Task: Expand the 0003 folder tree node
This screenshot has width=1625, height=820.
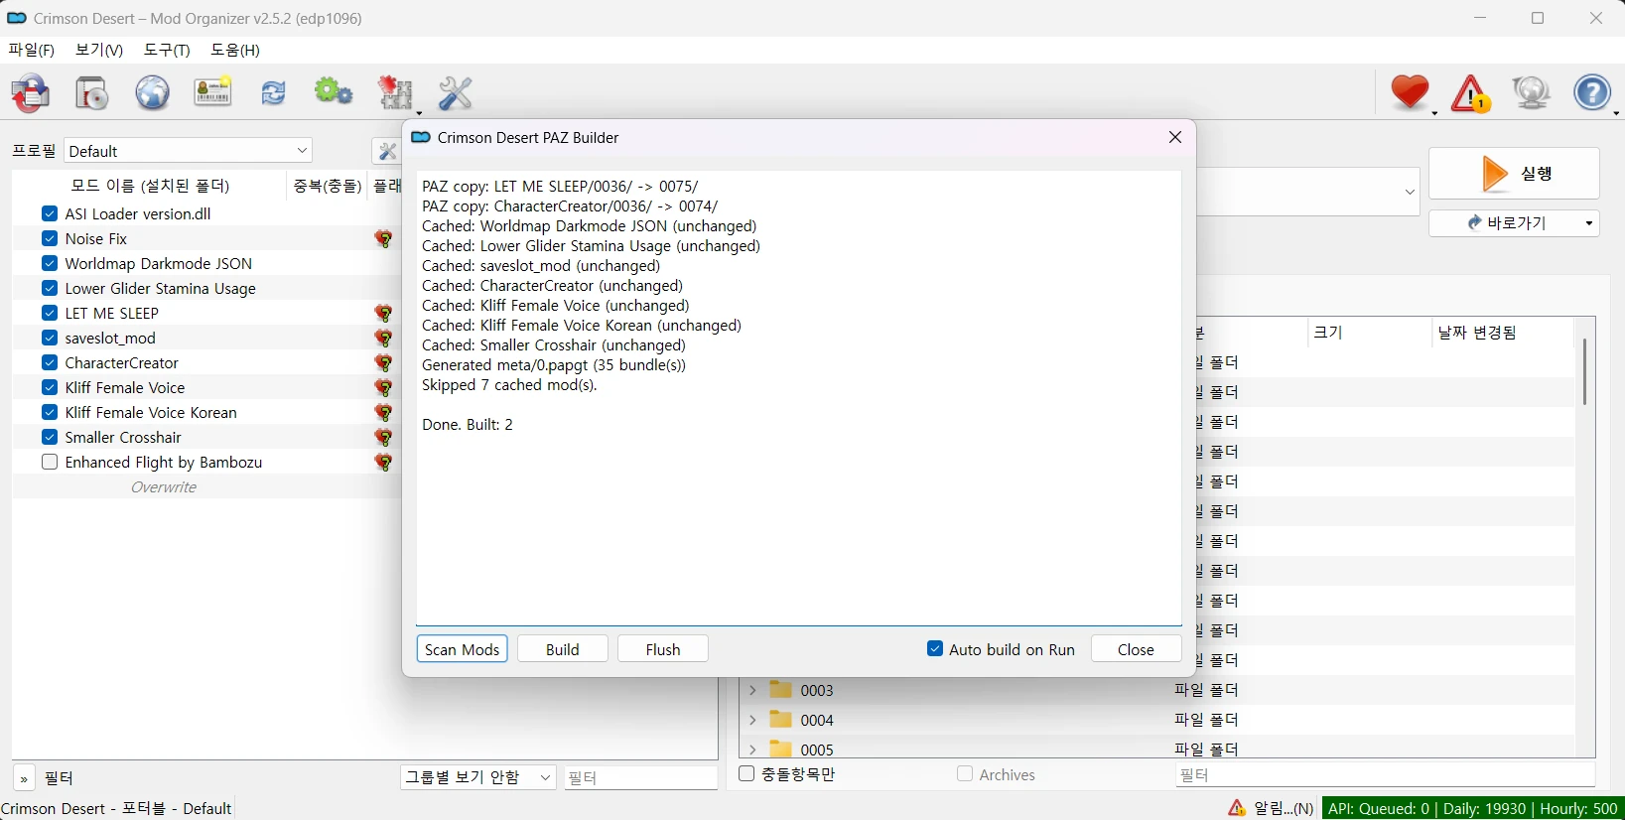Action: [x=752, y=690]
